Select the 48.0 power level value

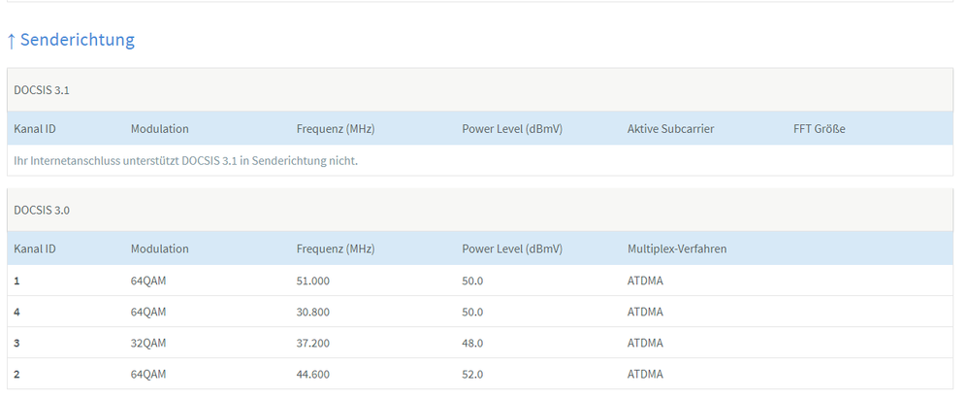(x=472, y=343)
